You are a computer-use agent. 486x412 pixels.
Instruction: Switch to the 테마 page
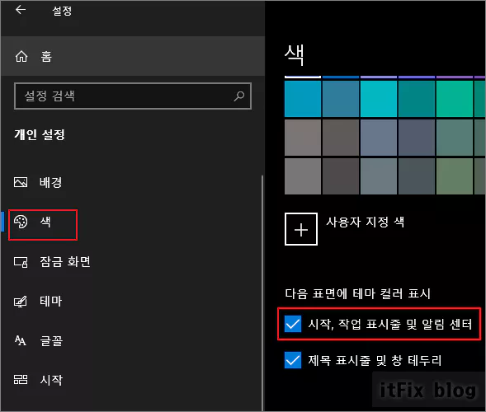coord(51,302)
